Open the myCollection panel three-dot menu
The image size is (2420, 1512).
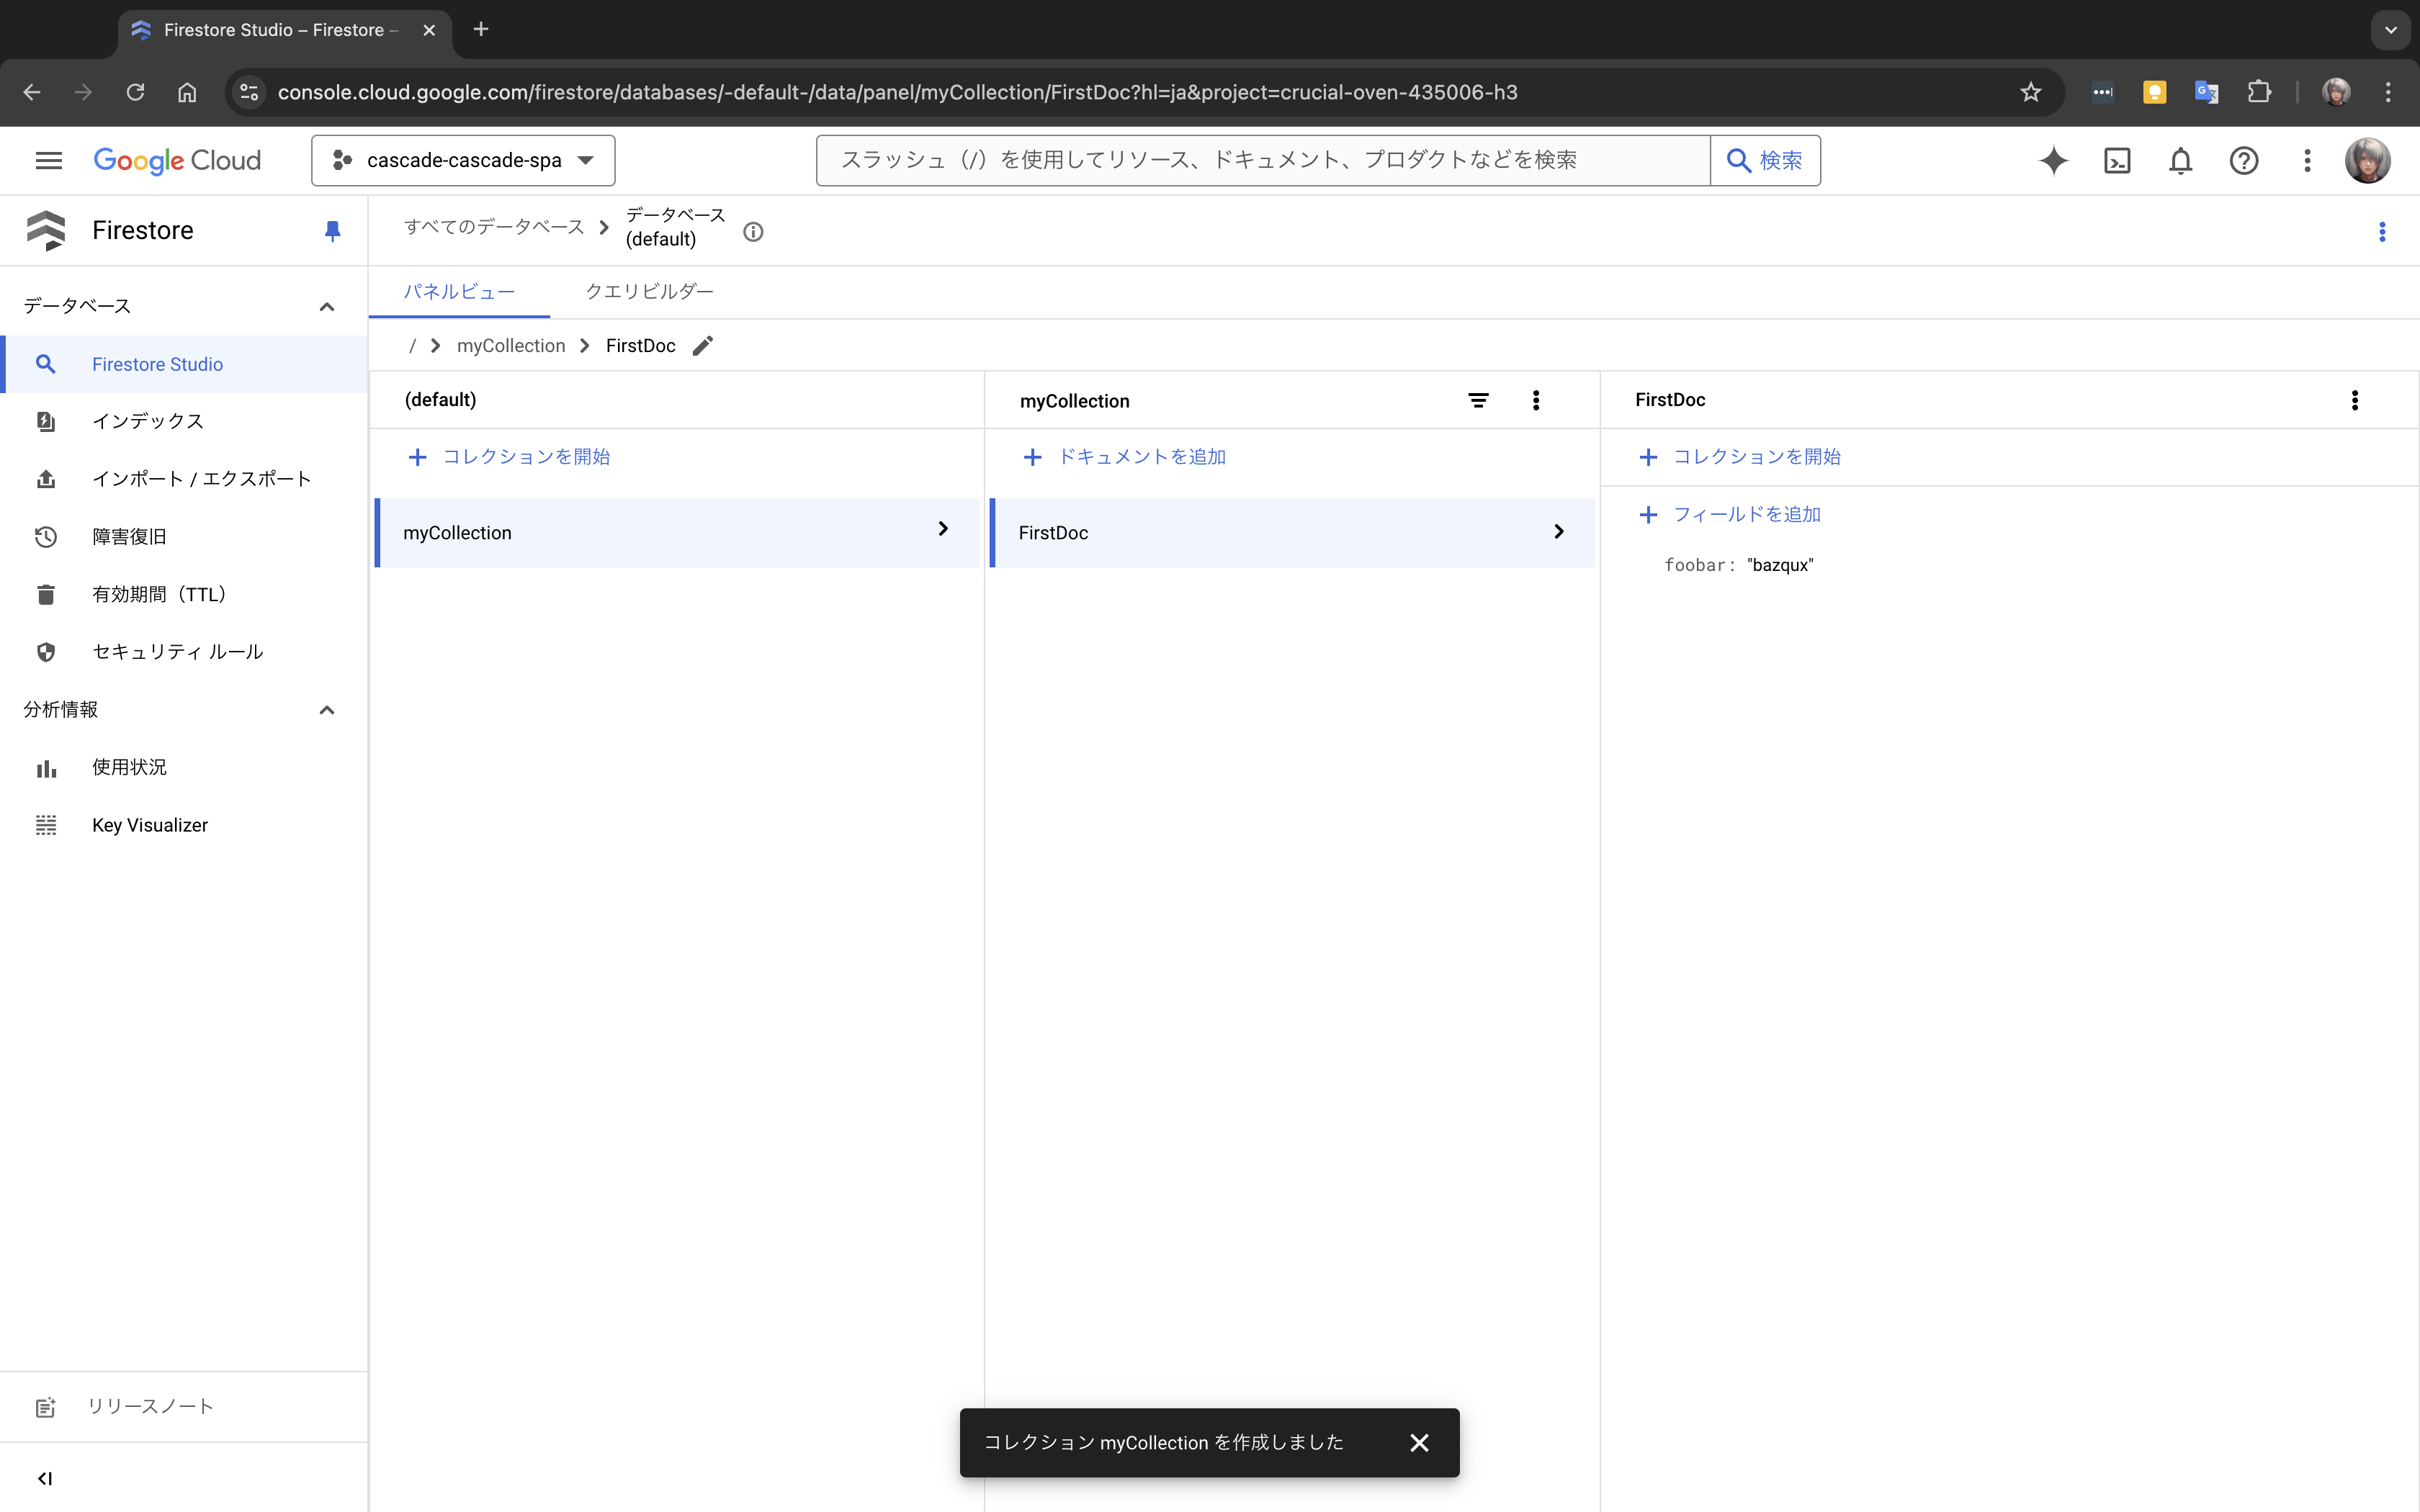tap(1536, 401)
